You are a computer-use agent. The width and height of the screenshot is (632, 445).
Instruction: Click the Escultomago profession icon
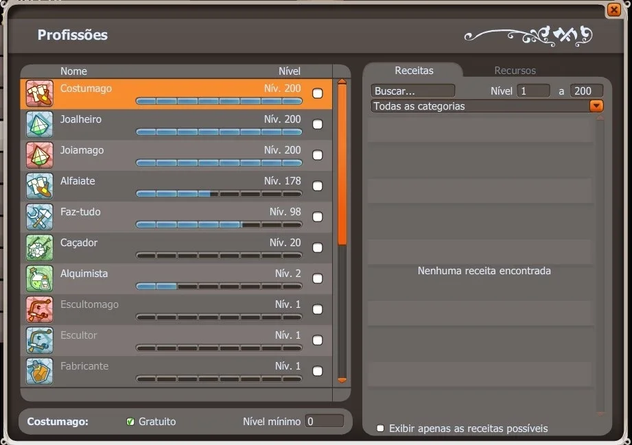40,309
